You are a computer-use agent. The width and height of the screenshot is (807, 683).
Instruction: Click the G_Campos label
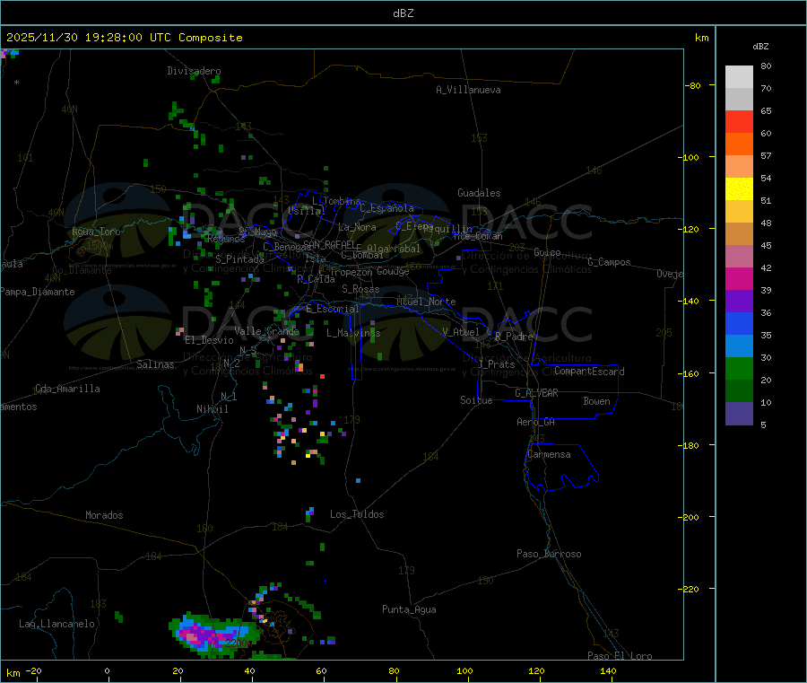click(609, 262)
